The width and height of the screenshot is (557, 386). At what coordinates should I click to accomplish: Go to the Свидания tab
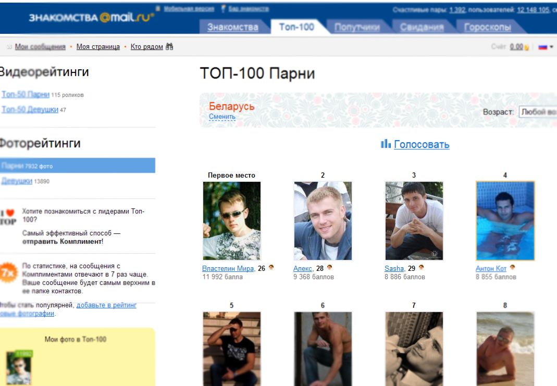[x=422, y=27]
